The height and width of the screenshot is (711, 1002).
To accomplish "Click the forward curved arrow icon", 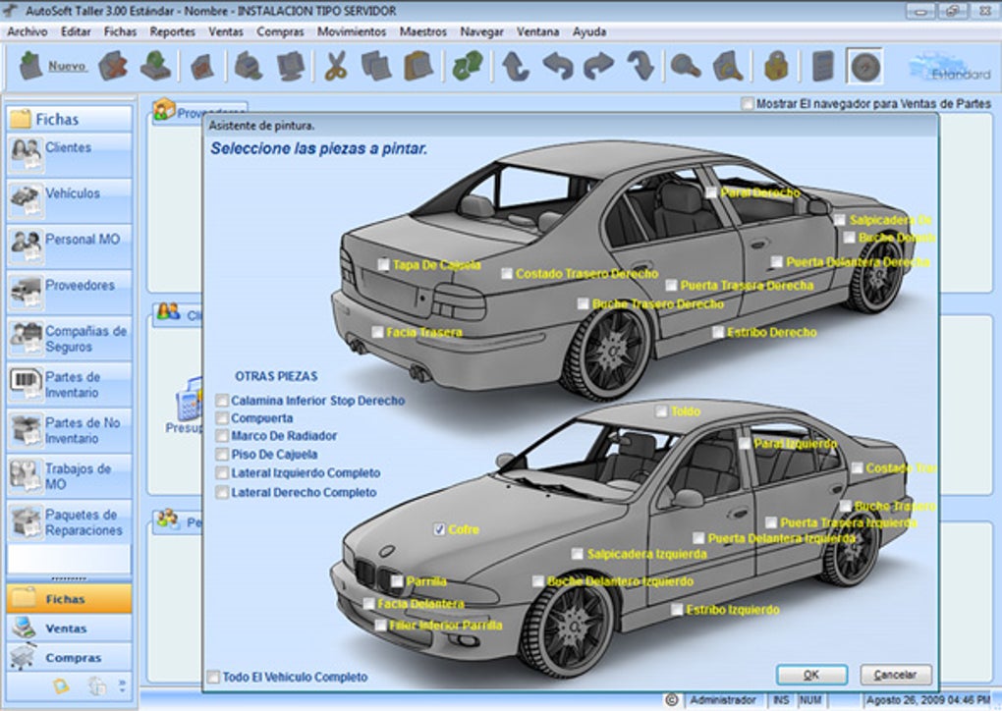I will tap(599, 66).
